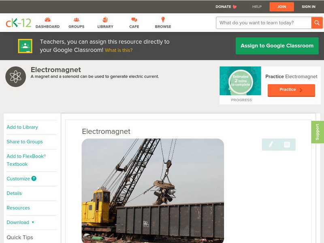Click the Customize help question mark icon

tap(34, 179)
